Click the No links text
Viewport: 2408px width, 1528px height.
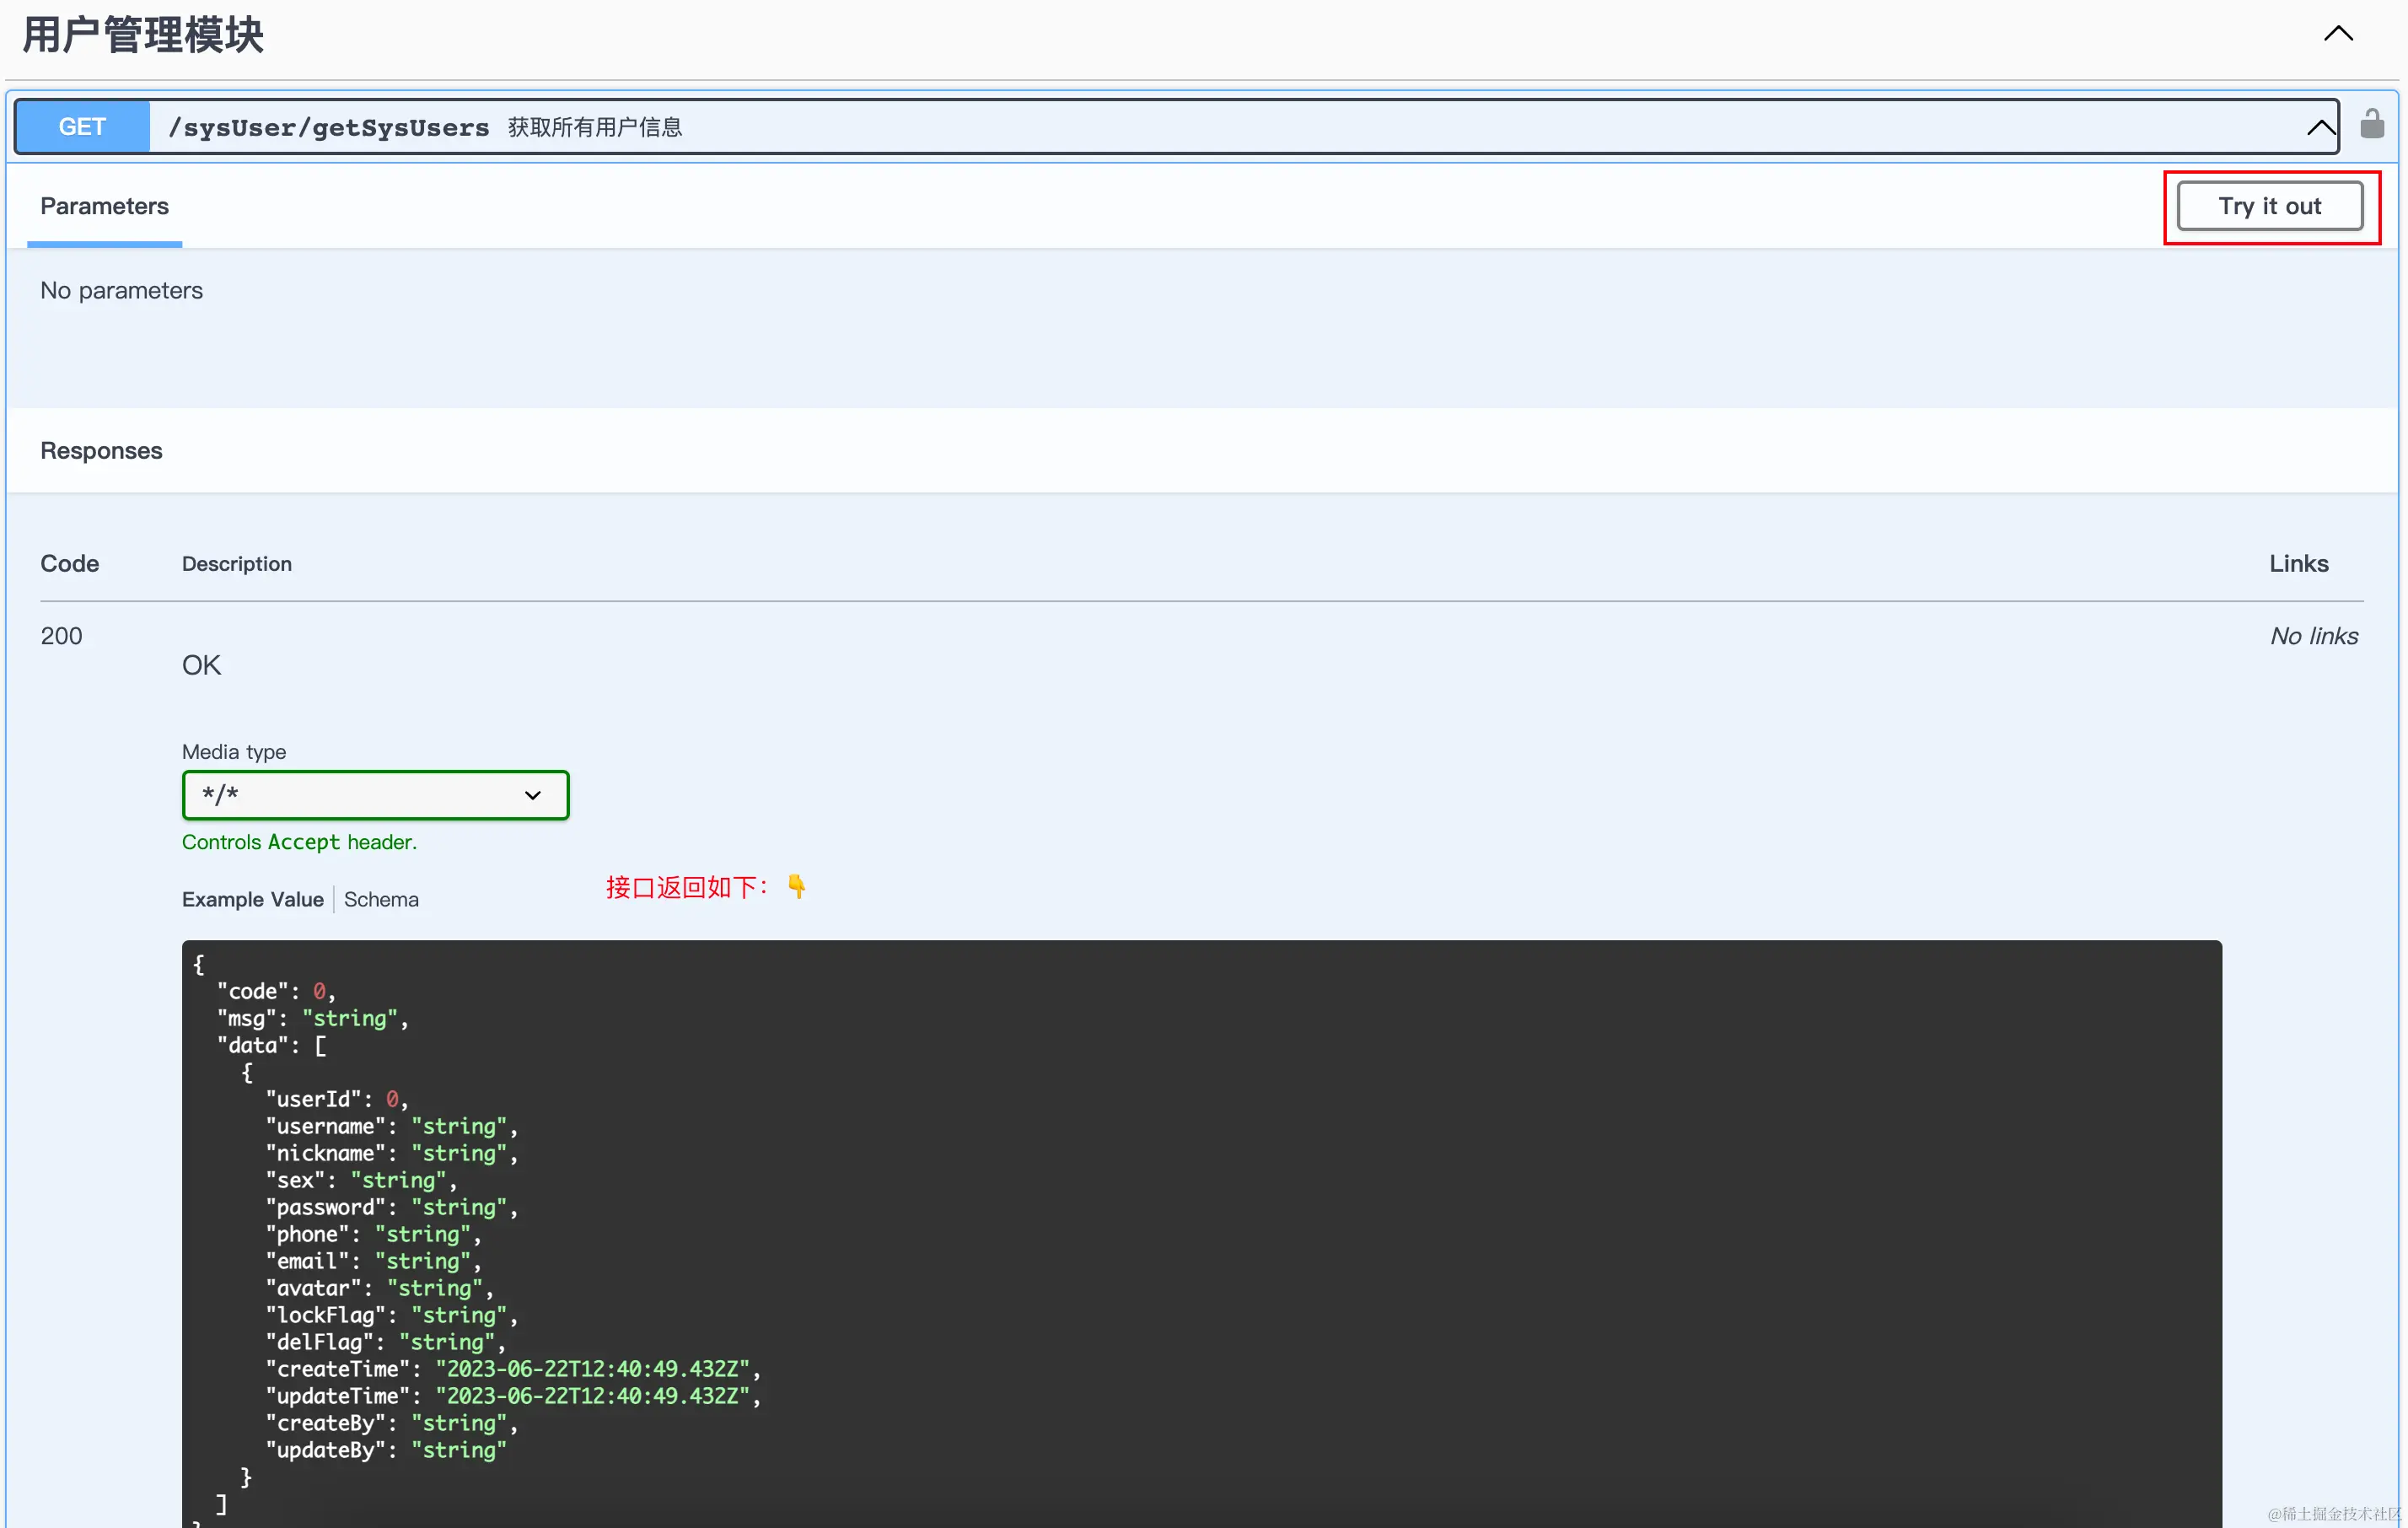[x=2314, y=636]
